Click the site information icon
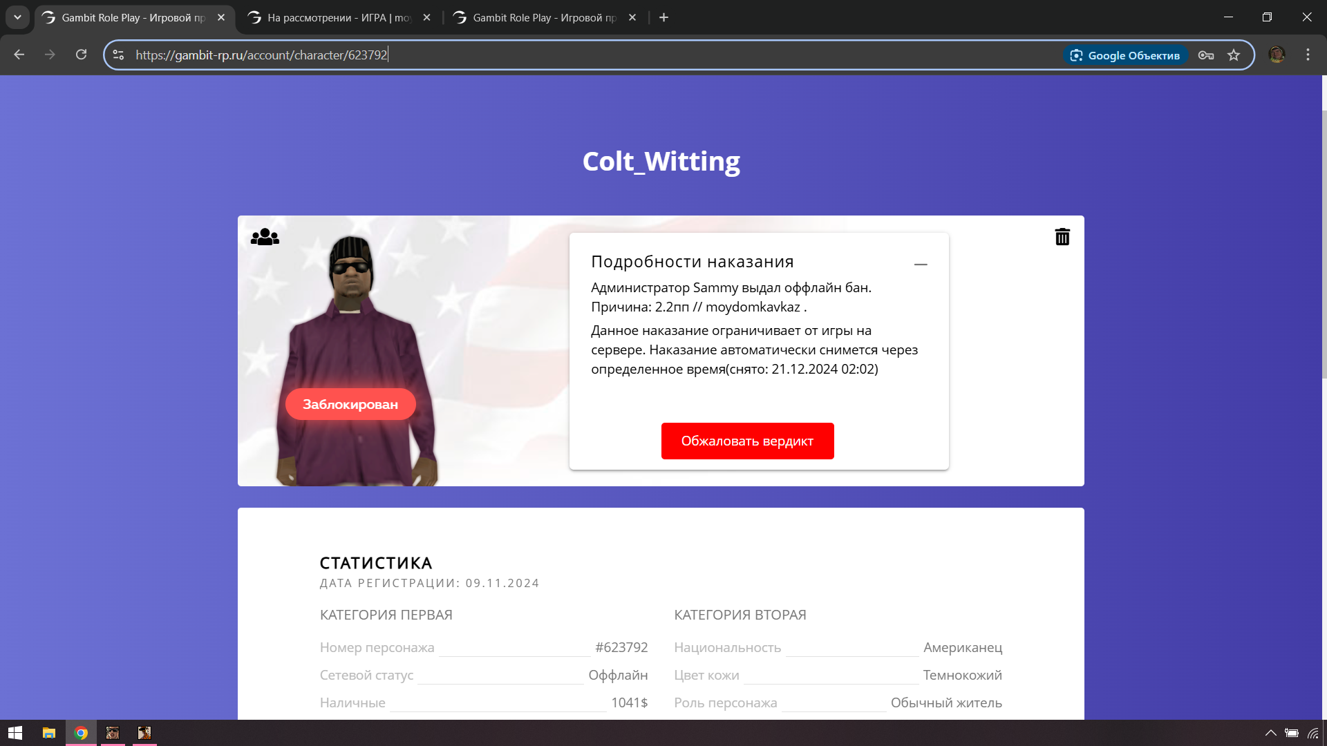This screenshot has width=1327, height=746. 118,55
